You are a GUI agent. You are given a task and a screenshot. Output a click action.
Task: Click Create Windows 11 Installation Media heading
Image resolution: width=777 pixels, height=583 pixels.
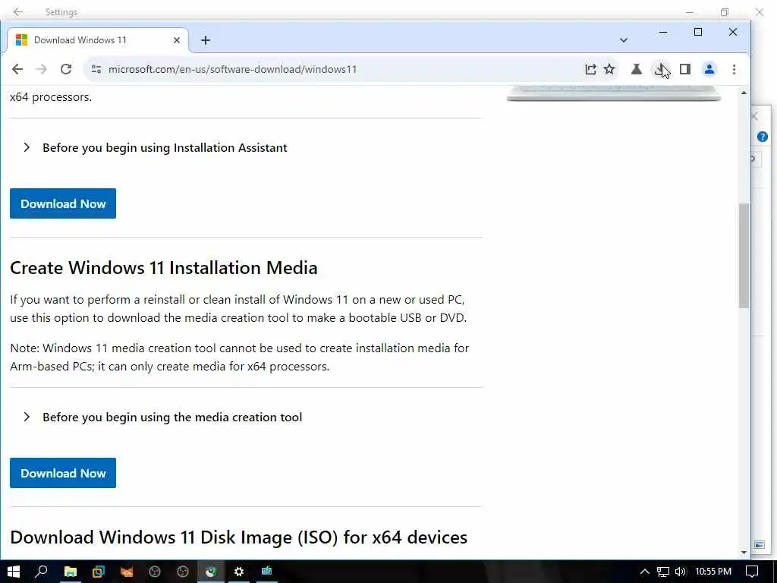point(164,268)
